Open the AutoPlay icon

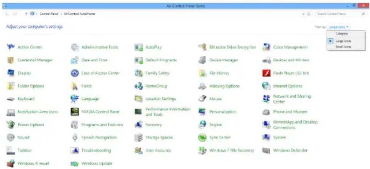(x=139, y=47)
